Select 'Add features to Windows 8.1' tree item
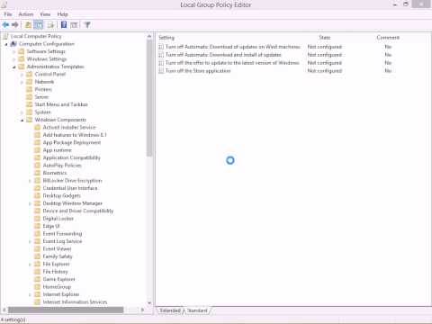432x324 pixels. (75, 135)
